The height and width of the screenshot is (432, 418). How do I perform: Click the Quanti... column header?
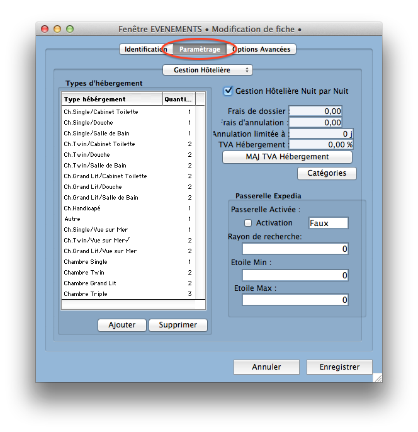(x=179, y=99)
